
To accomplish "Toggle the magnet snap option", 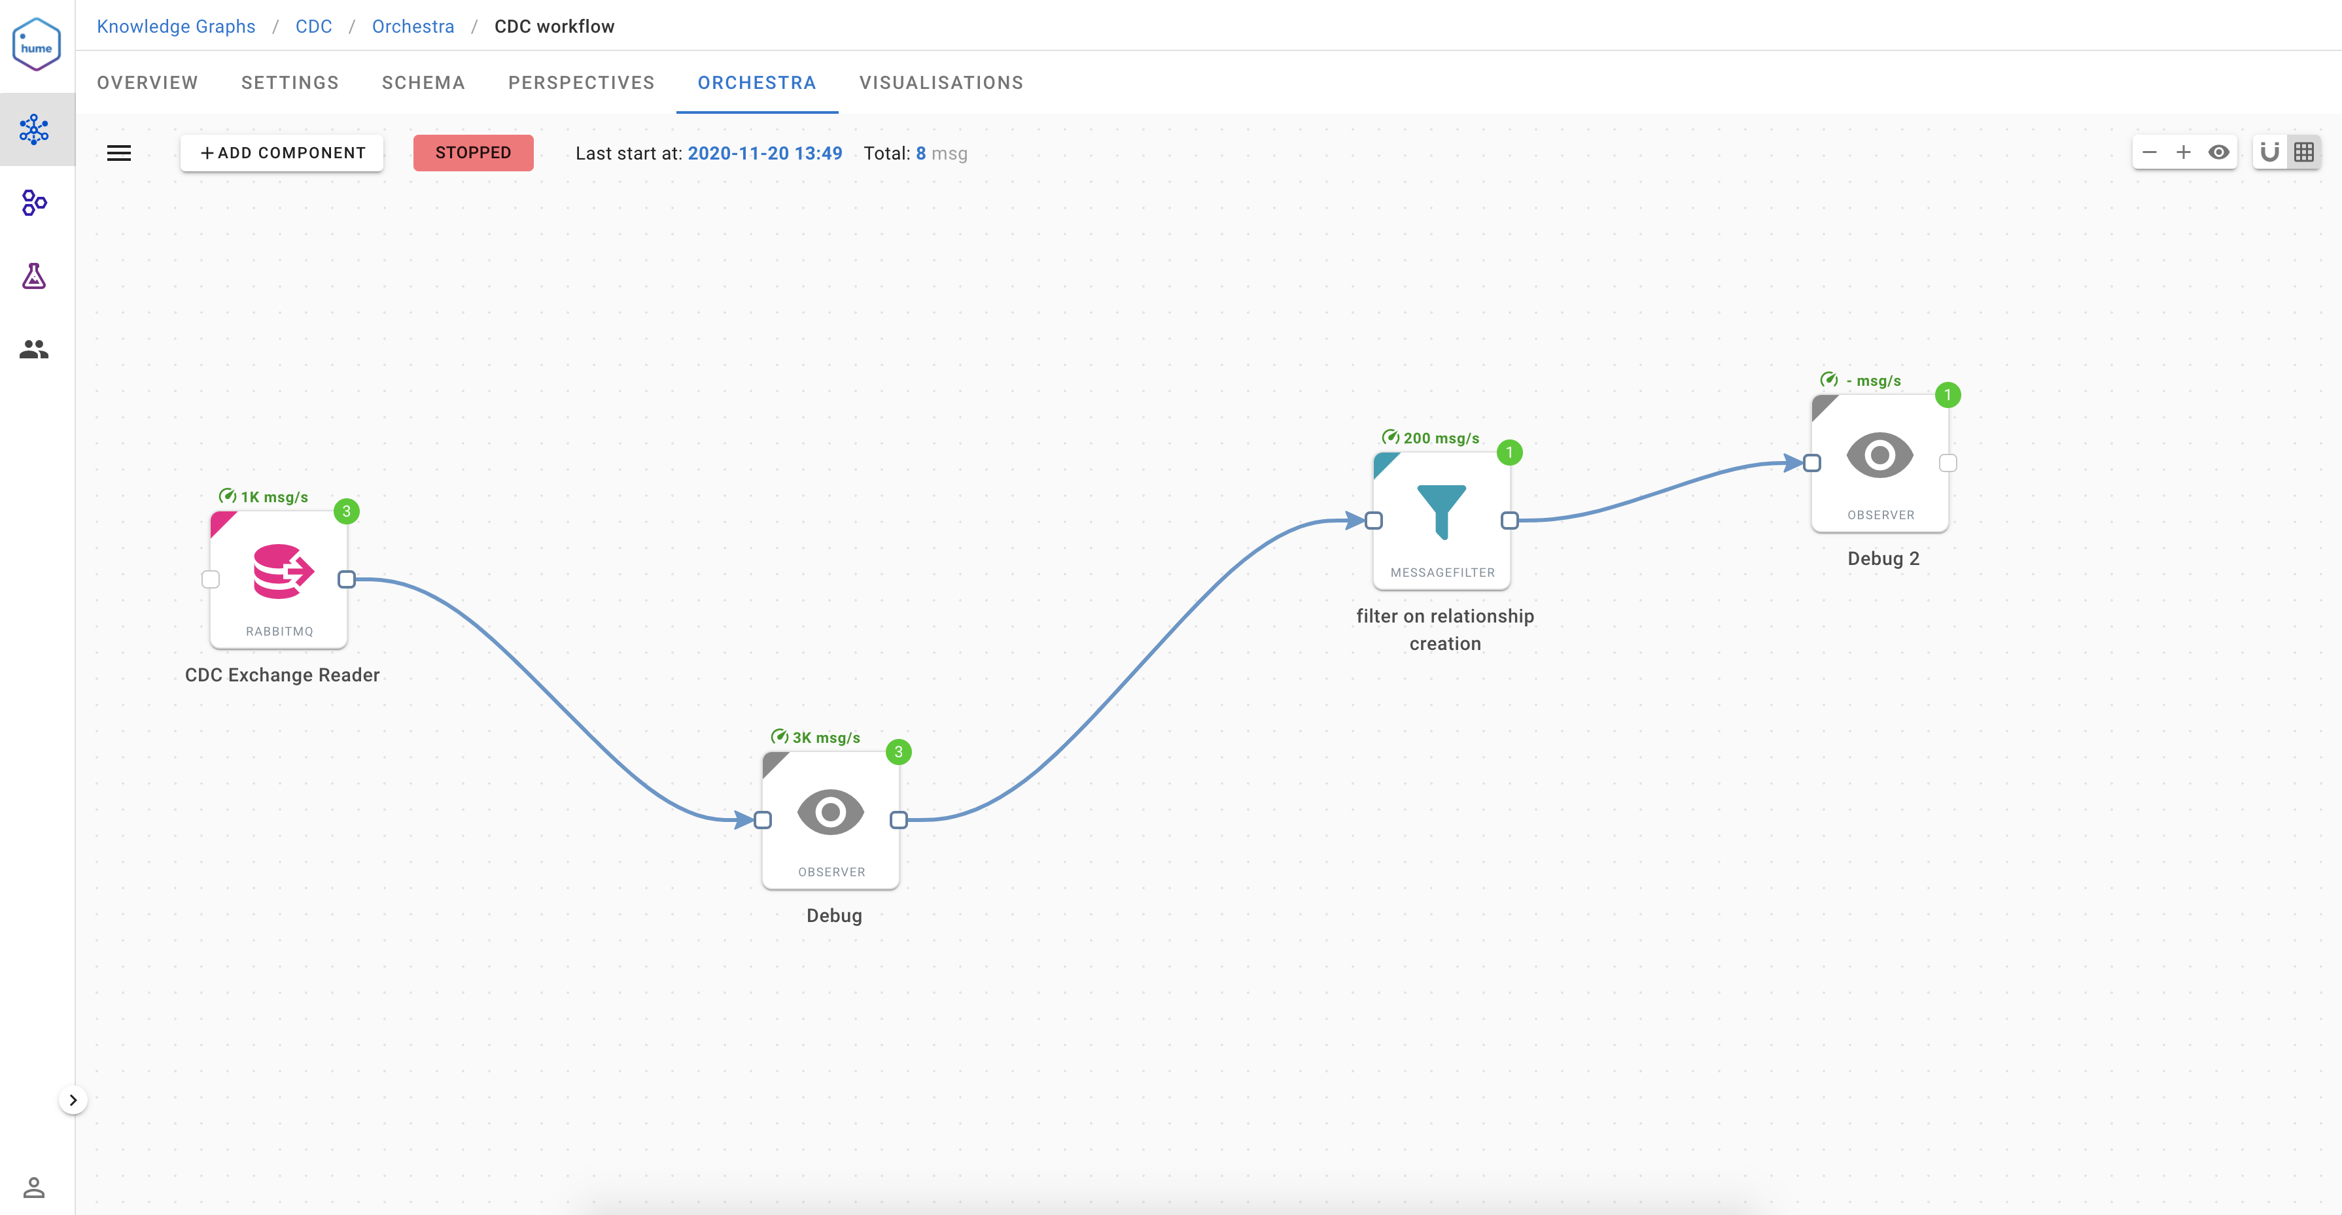I will [2269, 152].
